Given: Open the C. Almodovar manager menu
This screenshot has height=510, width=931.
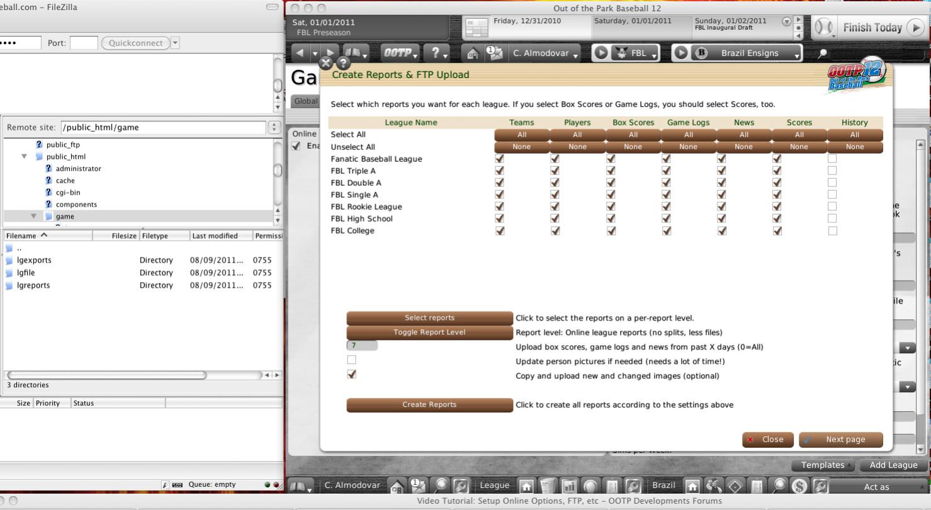Looking at the screenshot, I should click(545, 54).
